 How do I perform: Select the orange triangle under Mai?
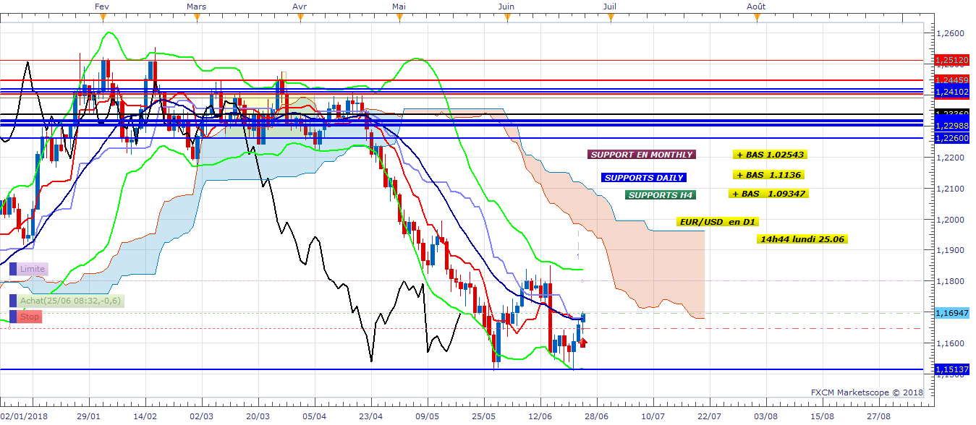coord(398,18)
